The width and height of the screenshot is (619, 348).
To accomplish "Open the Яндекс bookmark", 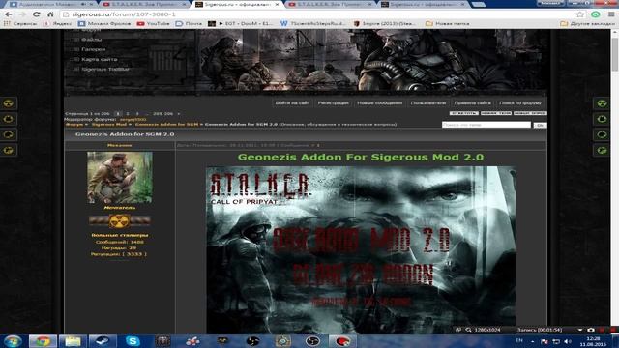I will (x=58, y=23).
